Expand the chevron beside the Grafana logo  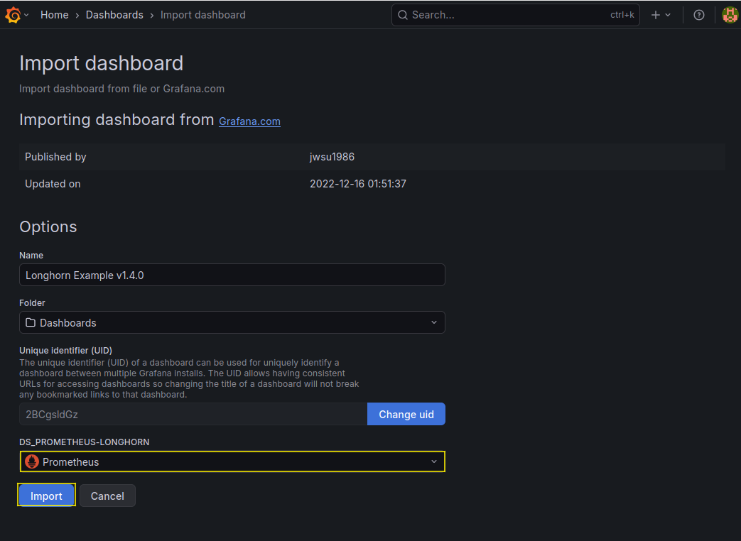pyautogui.click(x=26, y=15)
